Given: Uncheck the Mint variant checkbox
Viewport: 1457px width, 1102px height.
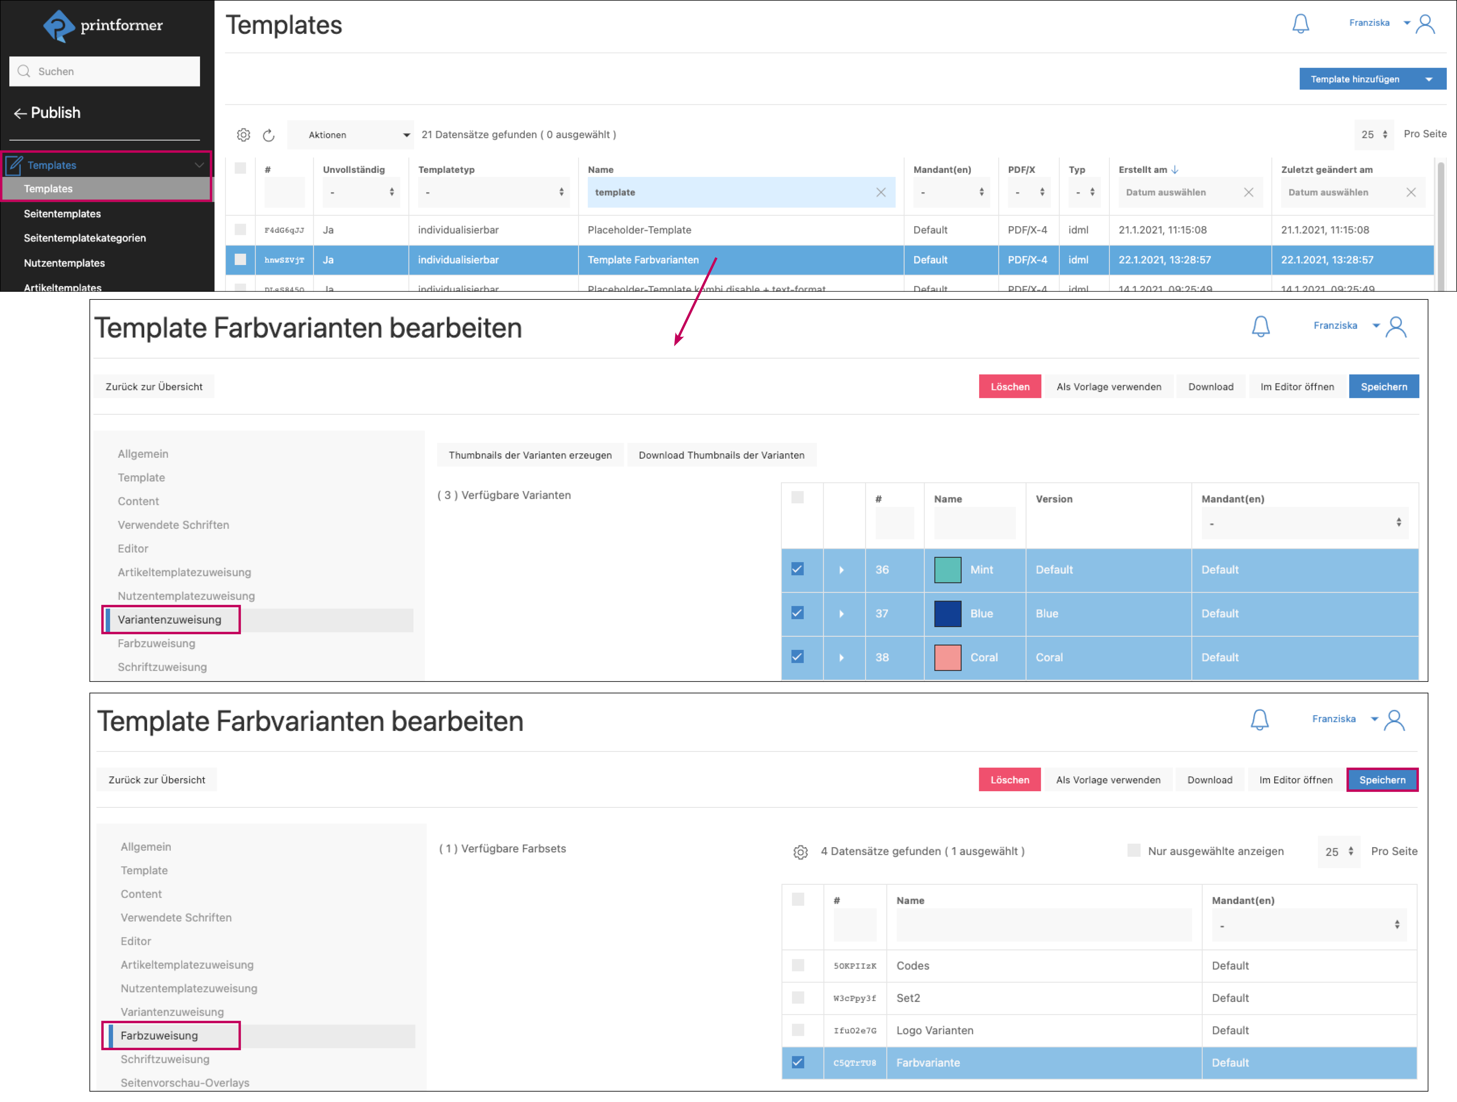Looking at the screenshot, I should click(797, 569).
